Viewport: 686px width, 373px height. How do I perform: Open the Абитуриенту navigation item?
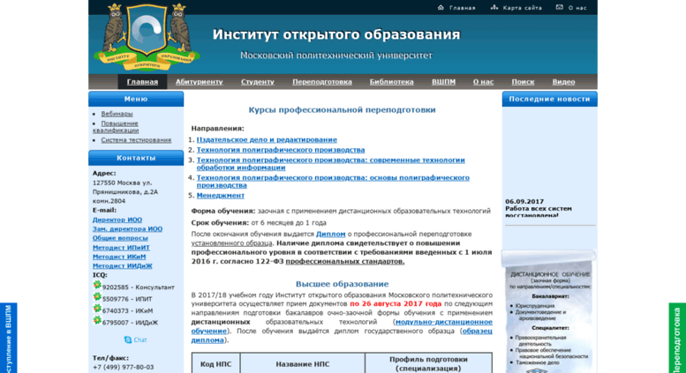click(199, 82)
